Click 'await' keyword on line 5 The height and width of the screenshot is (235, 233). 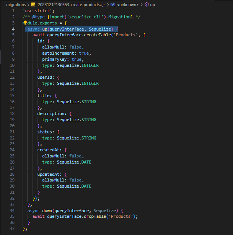tap(38, 35)
